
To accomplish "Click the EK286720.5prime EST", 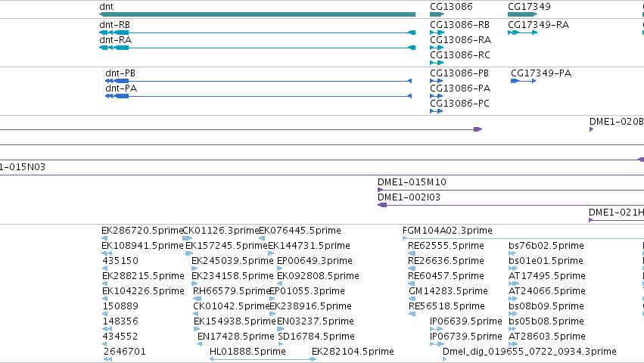I will 142,231.
